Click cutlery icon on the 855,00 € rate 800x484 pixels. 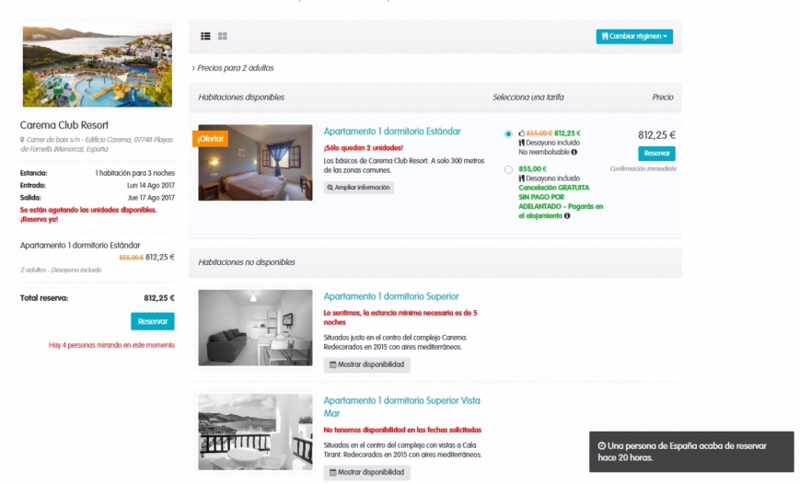(522, 179)
